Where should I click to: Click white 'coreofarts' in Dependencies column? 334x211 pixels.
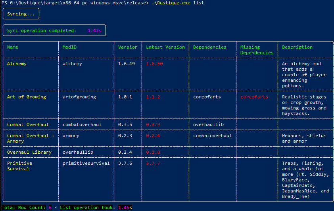click(207, 97)
